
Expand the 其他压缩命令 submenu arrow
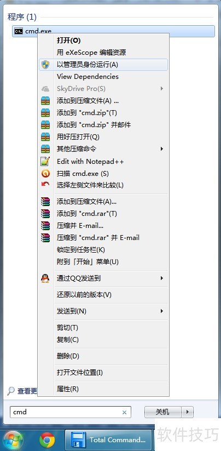click(x=162, y=149)
